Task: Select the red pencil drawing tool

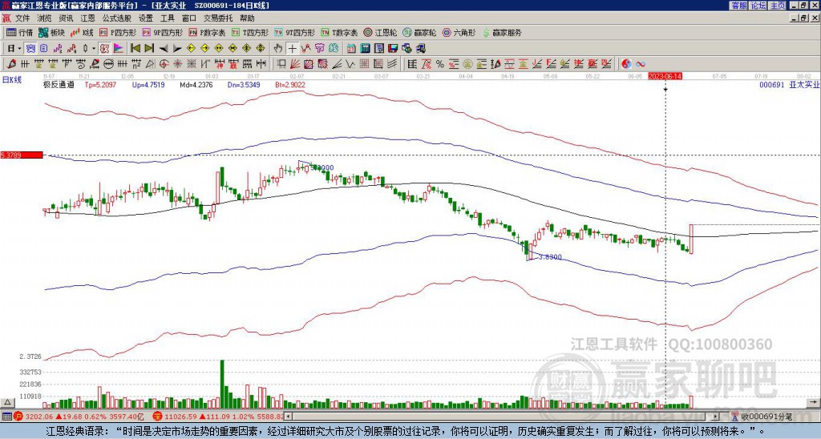Action: pos(10,64)
